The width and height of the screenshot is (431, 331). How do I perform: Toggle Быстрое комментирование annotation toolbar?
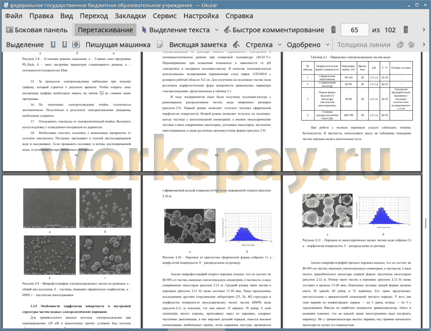click(x=274, y=30)
